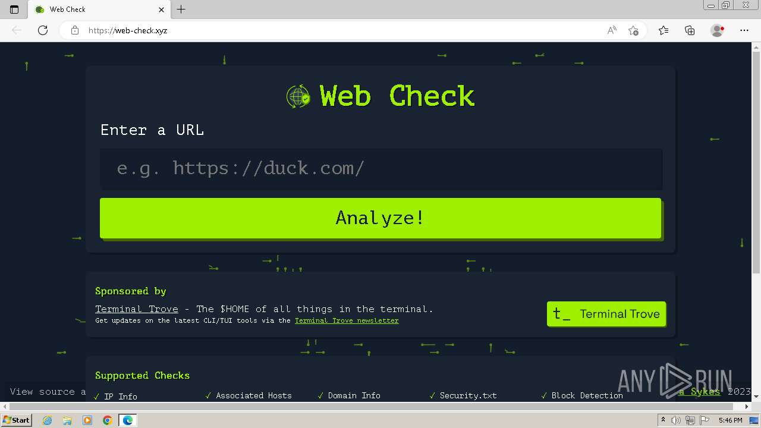This screenshot has width=761, height=428.
Task: Open Internet Explorer from the taskbar
Action: tap(48, 420)
